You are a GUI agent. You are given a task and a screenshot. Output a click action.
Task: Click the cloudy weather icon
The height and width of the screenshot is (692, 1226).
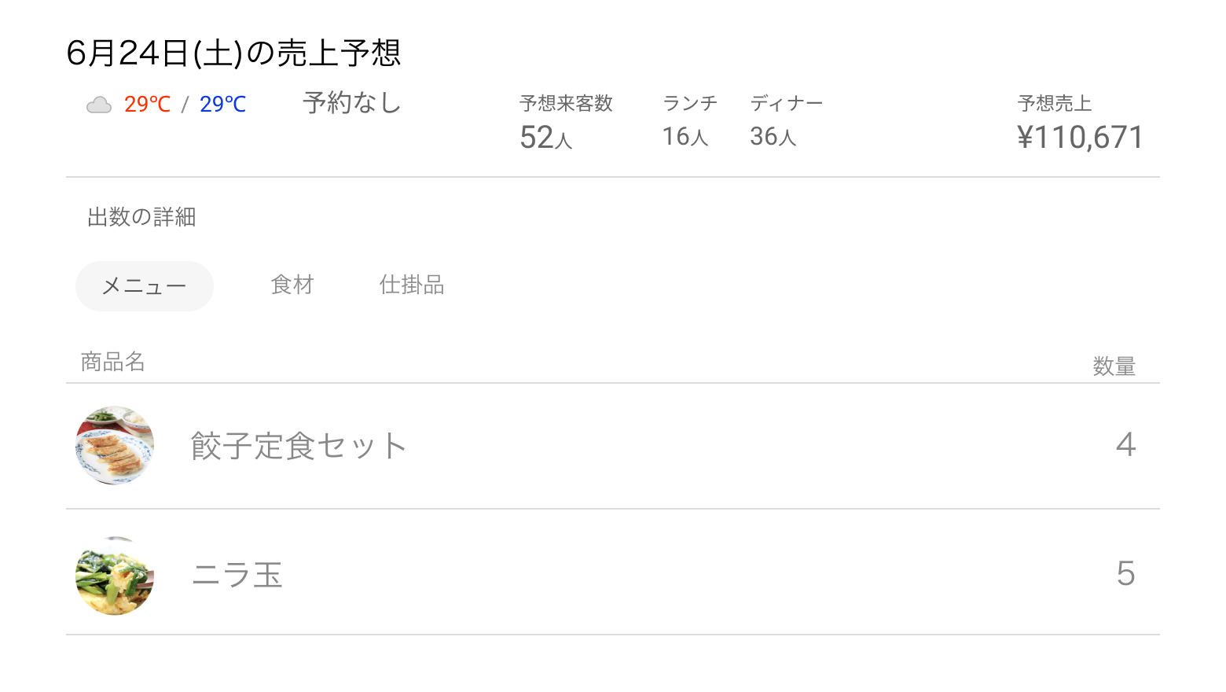99,105
